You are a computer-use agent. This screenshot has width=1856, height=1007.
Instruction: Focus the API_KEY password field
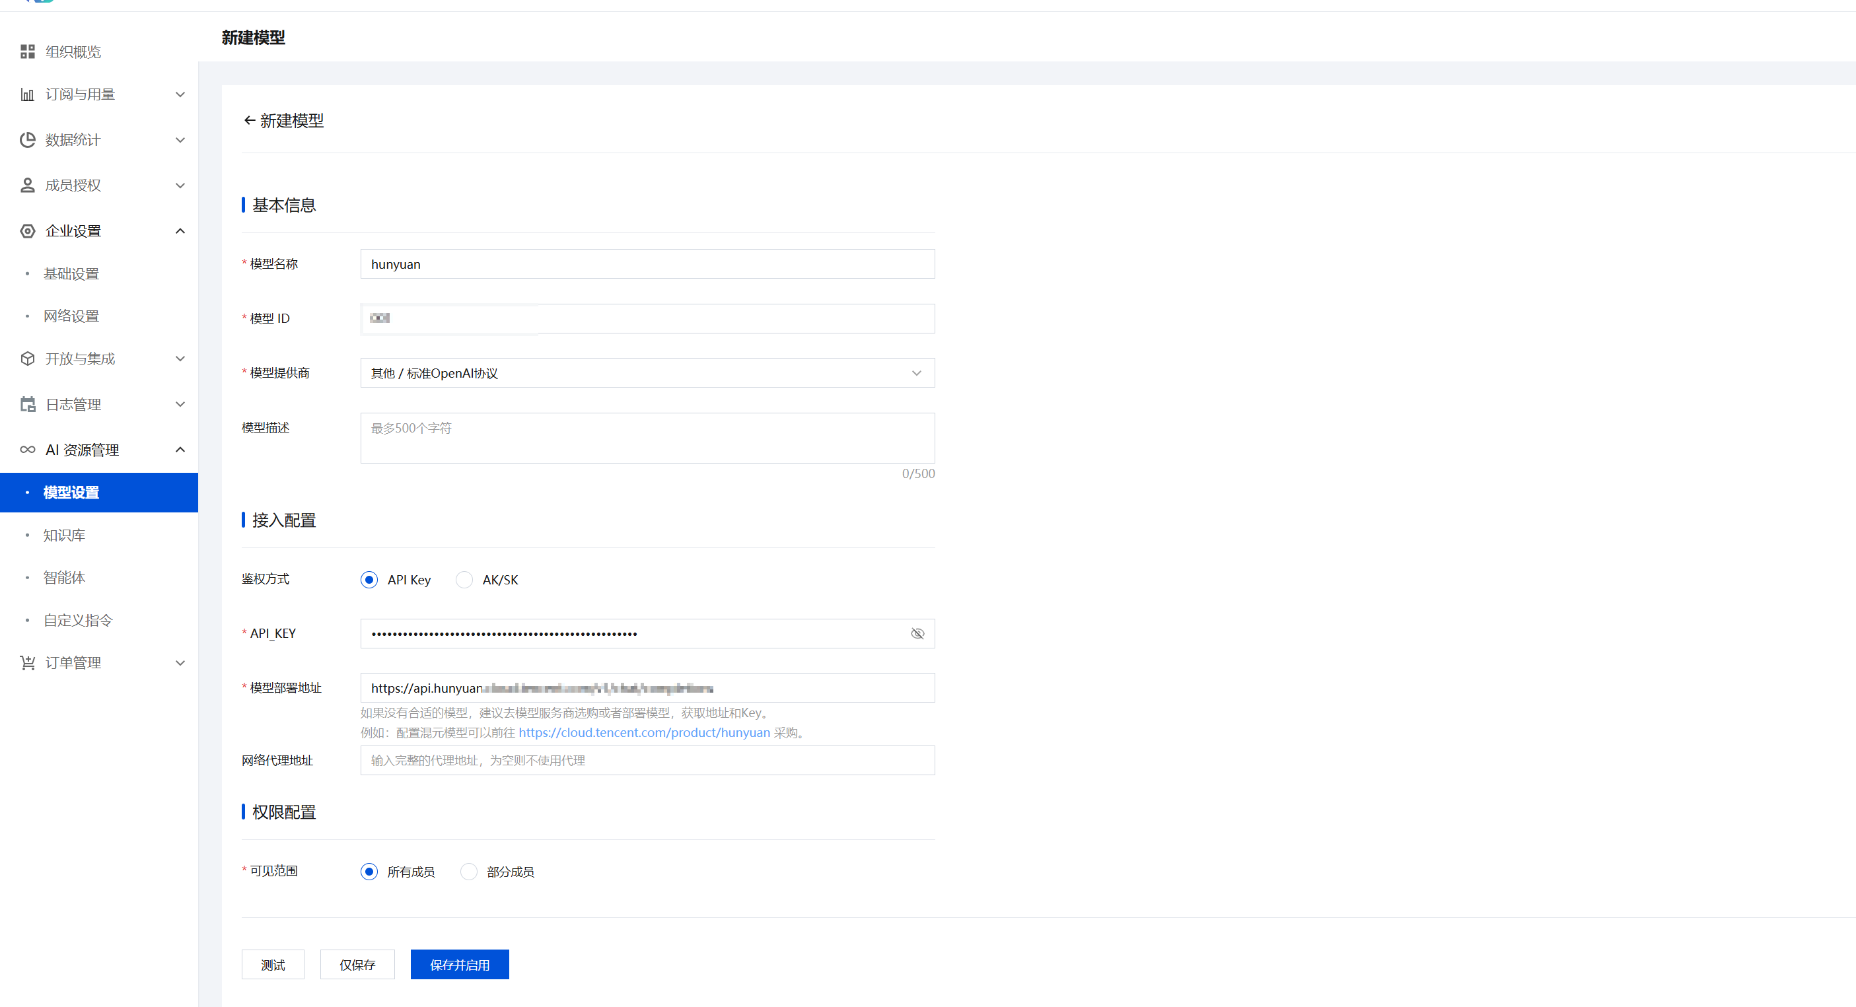coord(647,634)
